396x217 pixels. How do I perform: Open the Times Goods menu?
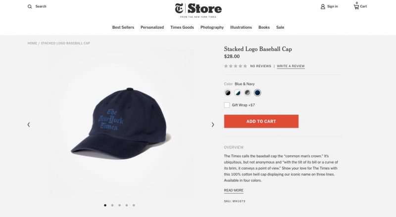tap(182, 27)
